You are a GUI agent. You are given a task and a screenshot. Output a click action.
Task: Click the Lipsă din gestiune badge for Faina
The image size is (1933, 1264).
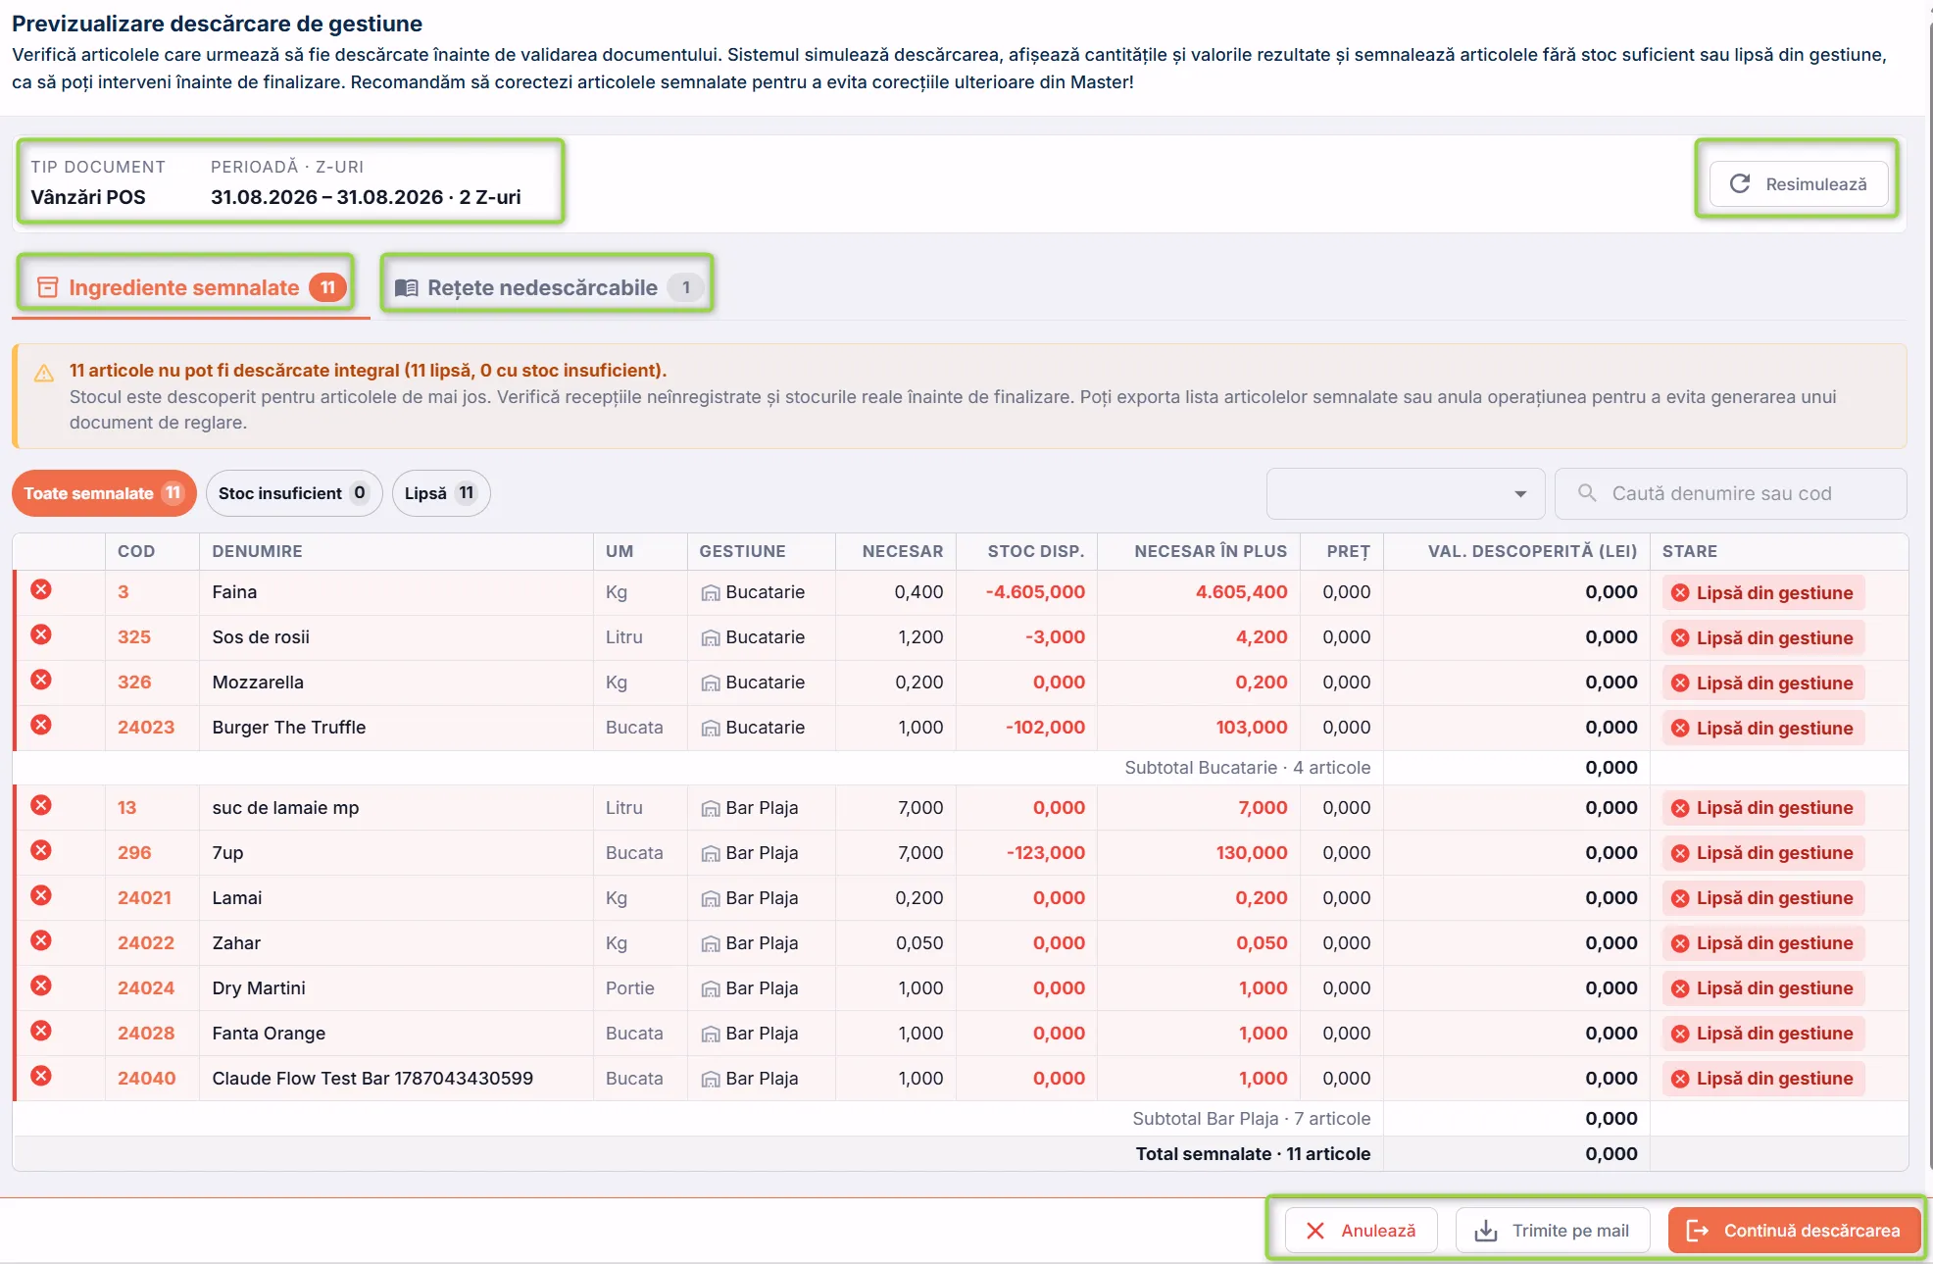(x=1763, y=593)
